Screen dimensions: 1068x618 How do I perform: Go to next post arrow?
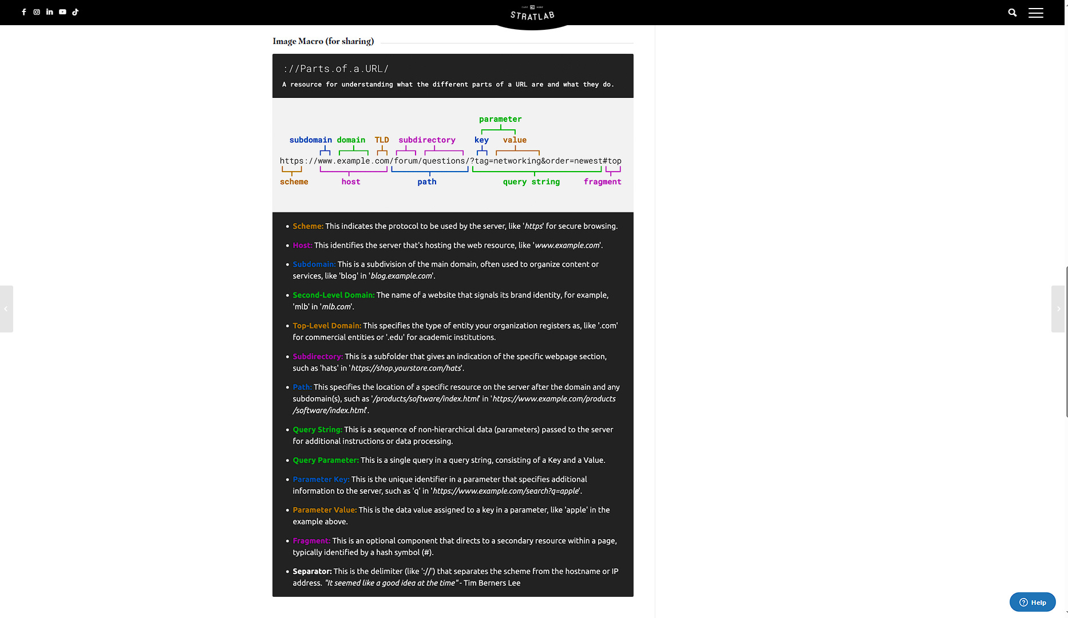pyautogui.click(x=1058, y=309)
